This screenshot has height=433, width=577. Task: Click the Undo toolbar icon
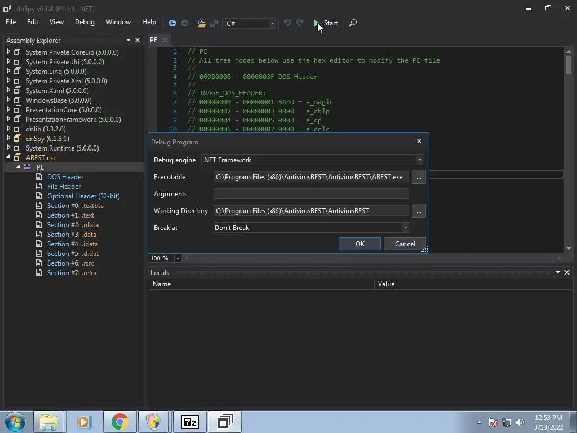coord(287,23)
